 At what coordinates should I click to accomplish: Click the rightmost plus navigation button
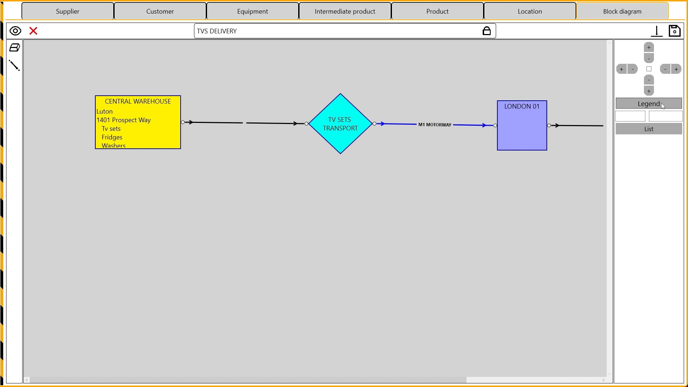tap(676, 69)
